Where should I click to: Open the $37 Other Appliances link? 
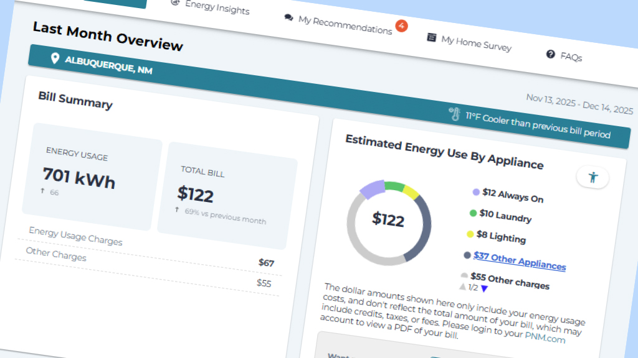coord(519,261)
